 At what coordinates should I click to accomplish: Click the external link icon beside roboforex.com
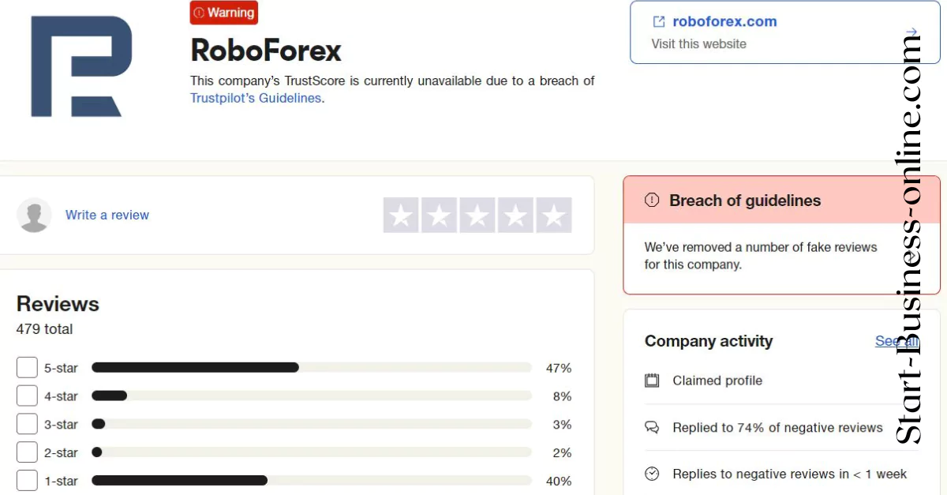click(x=658, y=21)
